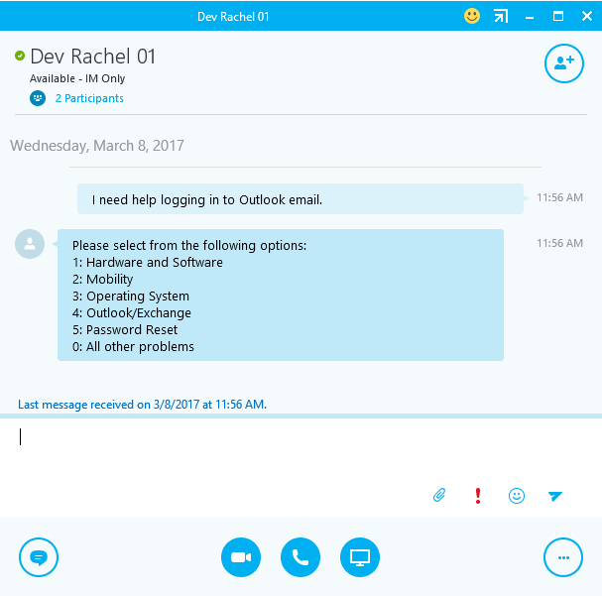Select the 'I need help logging in' message

[x=301, y=199]
